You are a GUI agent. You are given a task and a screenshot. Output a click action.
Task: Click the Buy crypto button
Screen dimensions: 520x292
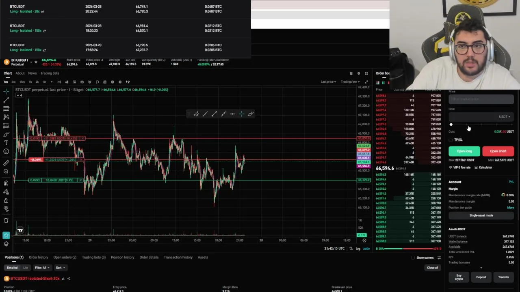click(x=459, y=277)
